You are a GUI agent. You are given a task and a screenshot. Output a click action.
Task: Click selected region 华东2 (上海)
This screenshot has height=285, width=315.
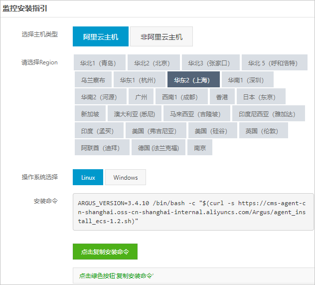click(x=193, y=79)
